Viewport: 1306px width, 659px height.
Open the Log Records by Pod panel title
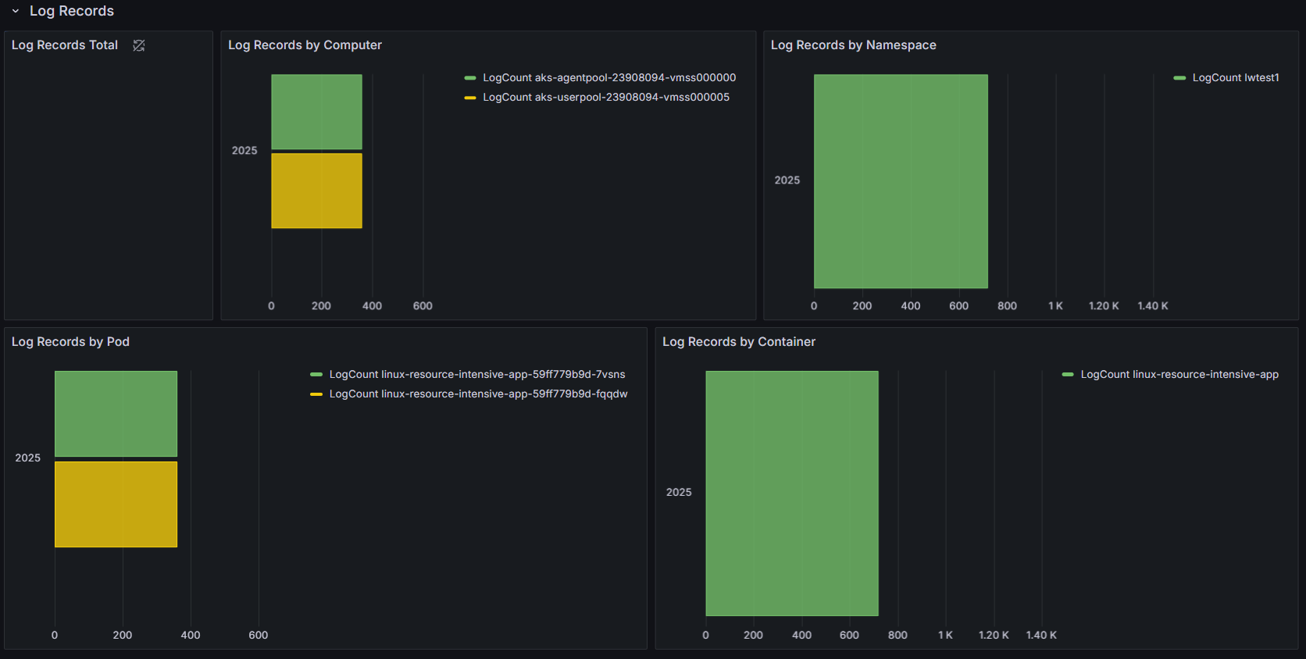coord(70,342)
